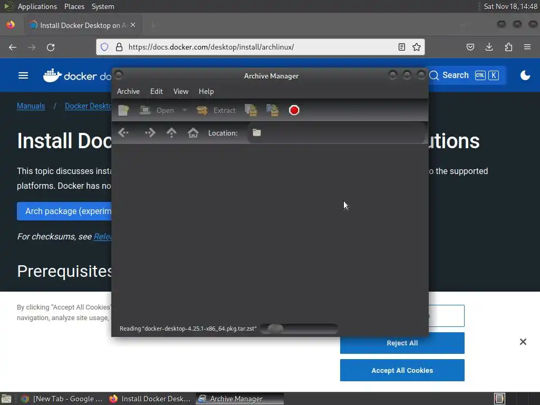The height and width of the screenshot is (405, 540).
Task: Go back in Archive Manager location
Action: click(123, 132)
